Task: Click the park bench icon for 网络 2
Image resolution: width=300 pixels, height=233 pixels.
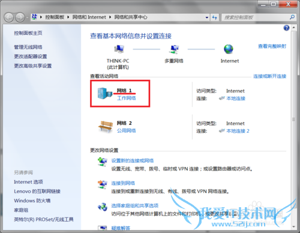Action: (106, 127)
